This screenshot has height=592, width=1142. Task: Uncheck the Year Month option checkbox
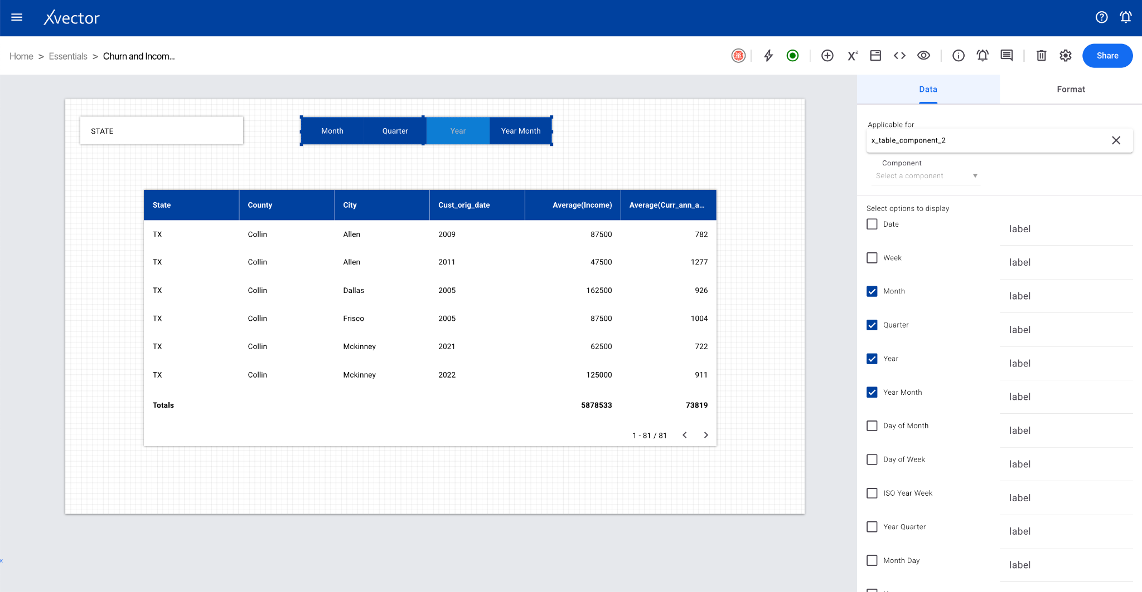click(872, 392)
